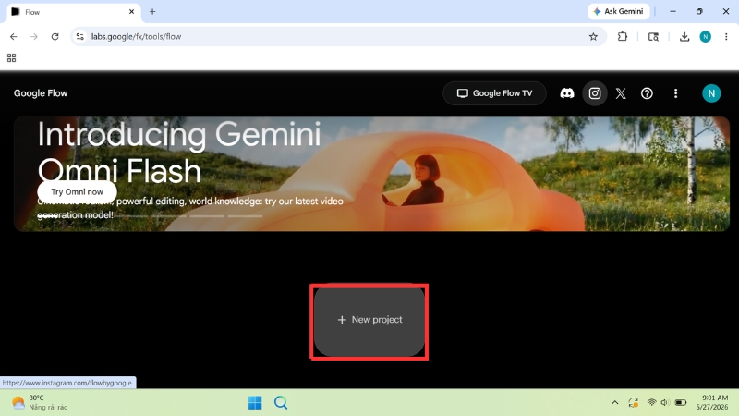
Task: View site information icon in address bar
Action: coord(80,36)
